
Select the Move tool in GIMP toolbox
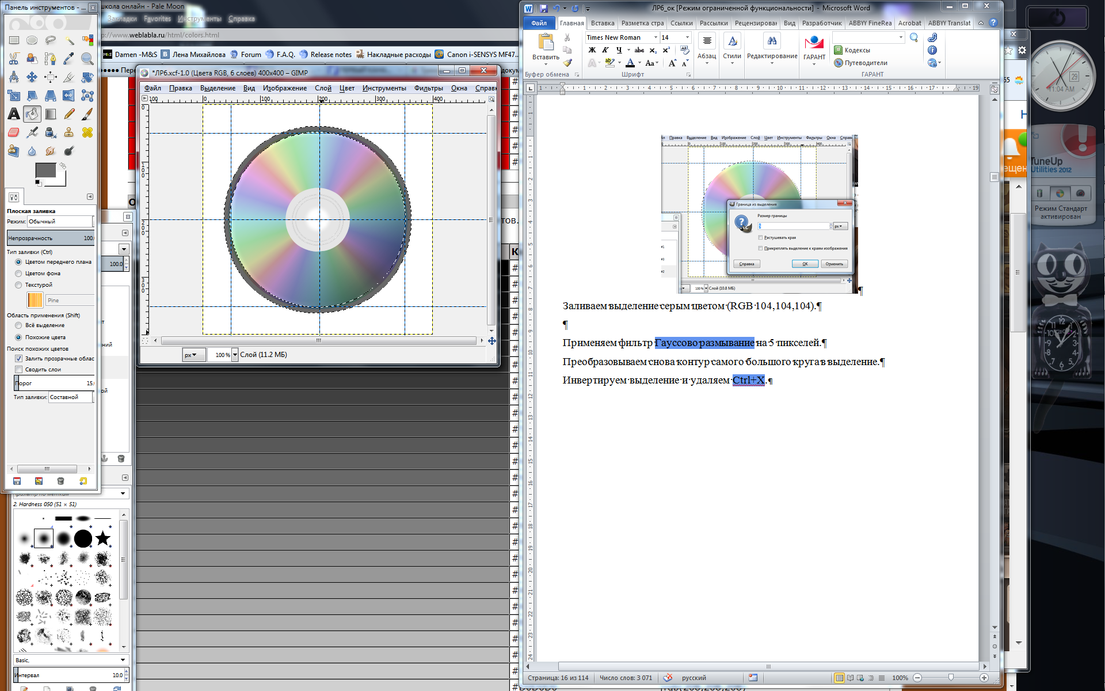(x=32, y=77)
